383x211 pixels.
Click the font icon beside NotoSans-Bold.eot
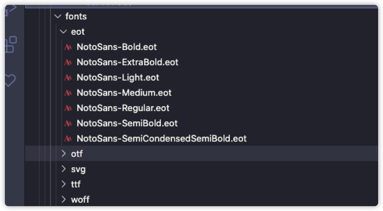68,47
